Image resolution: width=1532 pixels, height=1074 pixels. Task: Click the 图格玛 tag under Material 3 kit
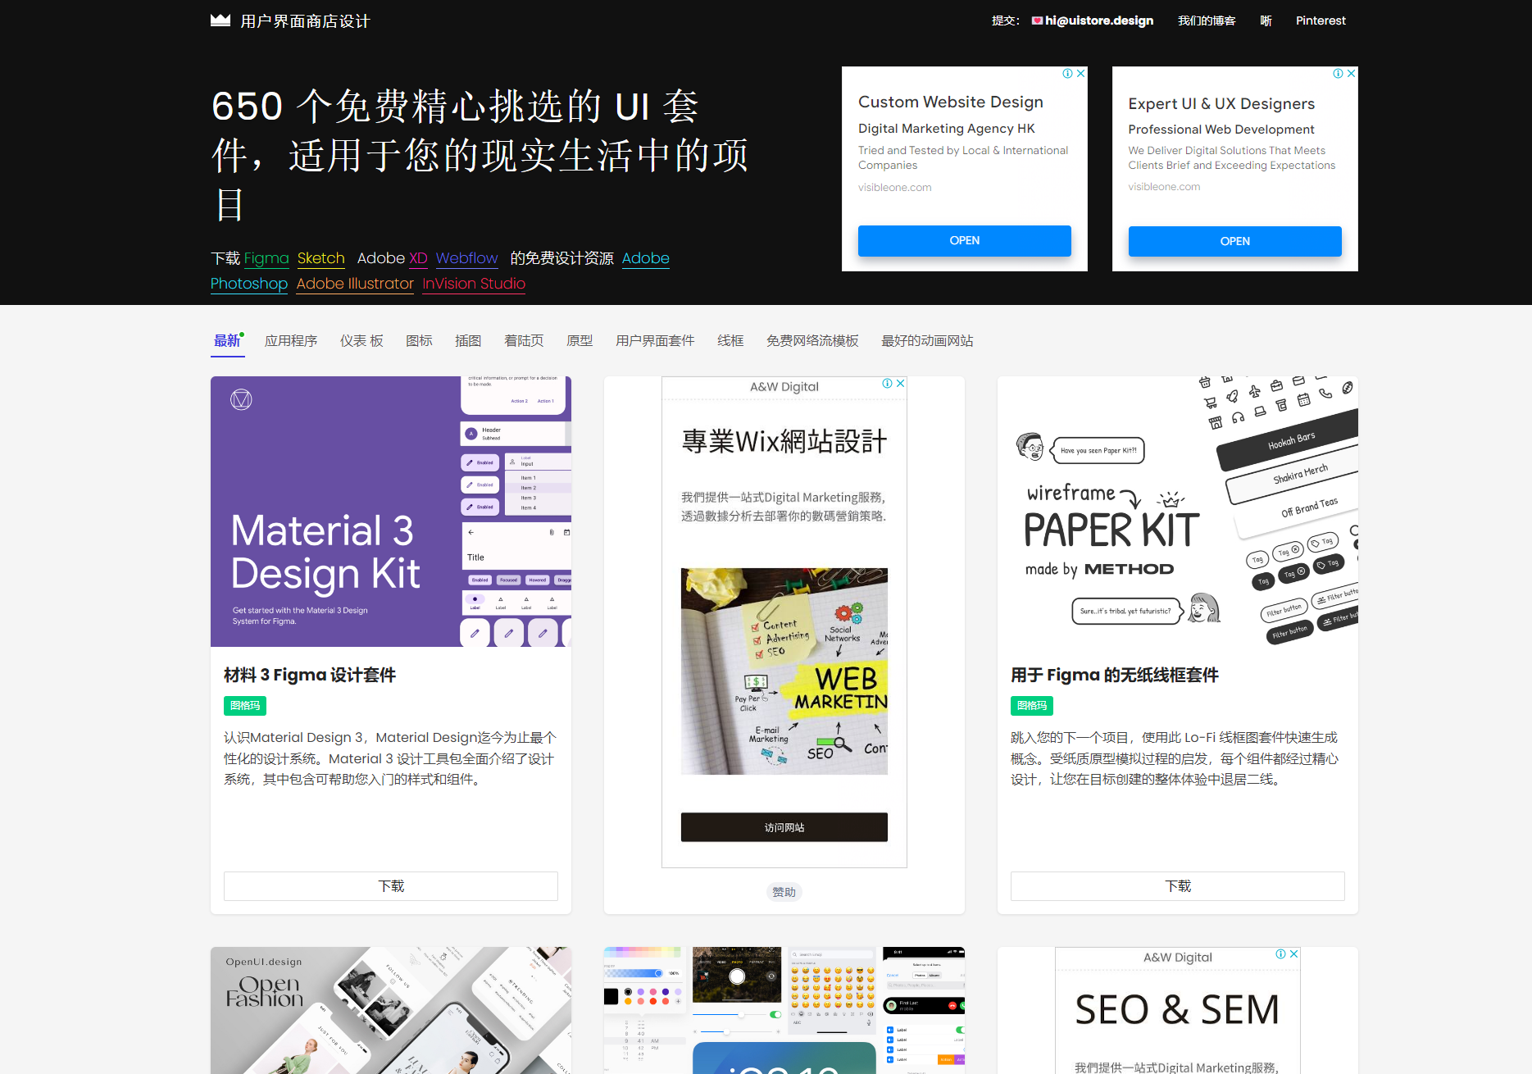245,706
